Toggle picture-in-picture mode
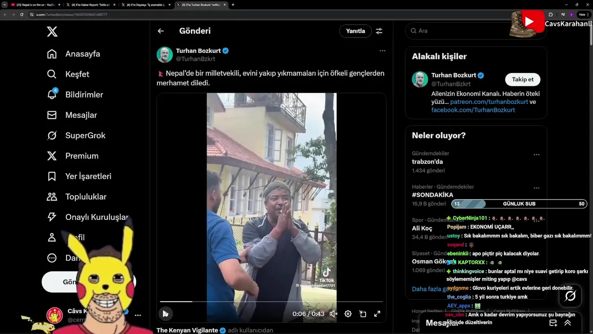Viewport: 593px width, 334px height. point(363,314)
